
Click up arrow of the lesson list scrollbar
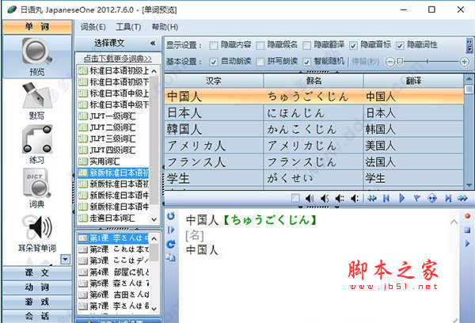click(x=154, y=239)
